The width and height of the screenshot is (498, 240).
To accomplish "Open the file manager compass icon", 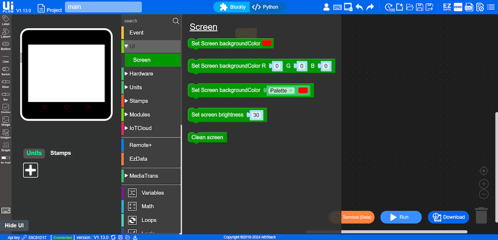I will point(480,7).
